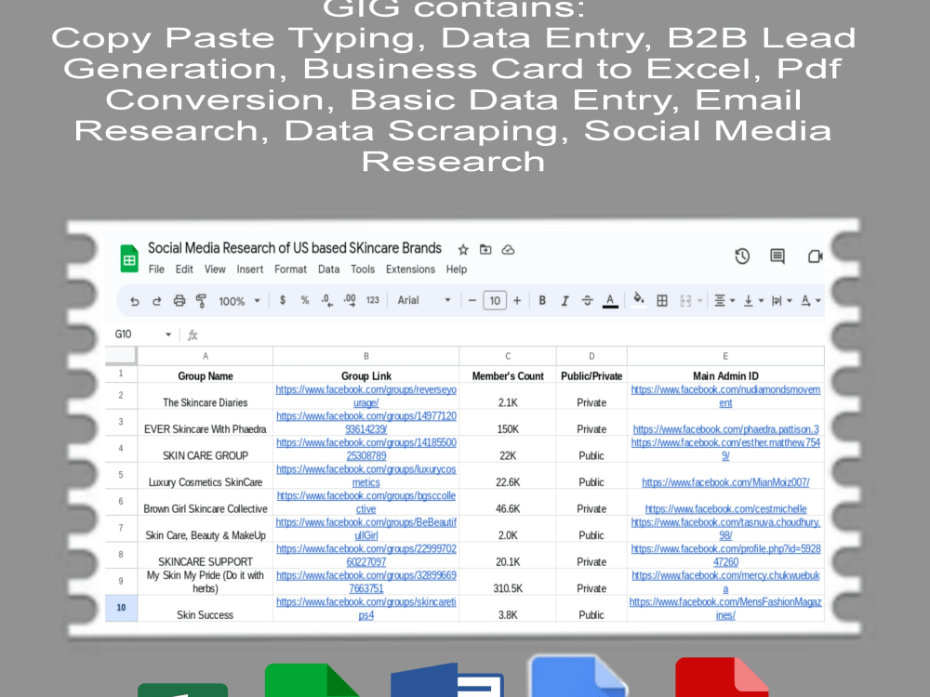930x697 pixels.
Task: Open the Borders grid icon
Action: pyautogui.click(x=662, y=300)
